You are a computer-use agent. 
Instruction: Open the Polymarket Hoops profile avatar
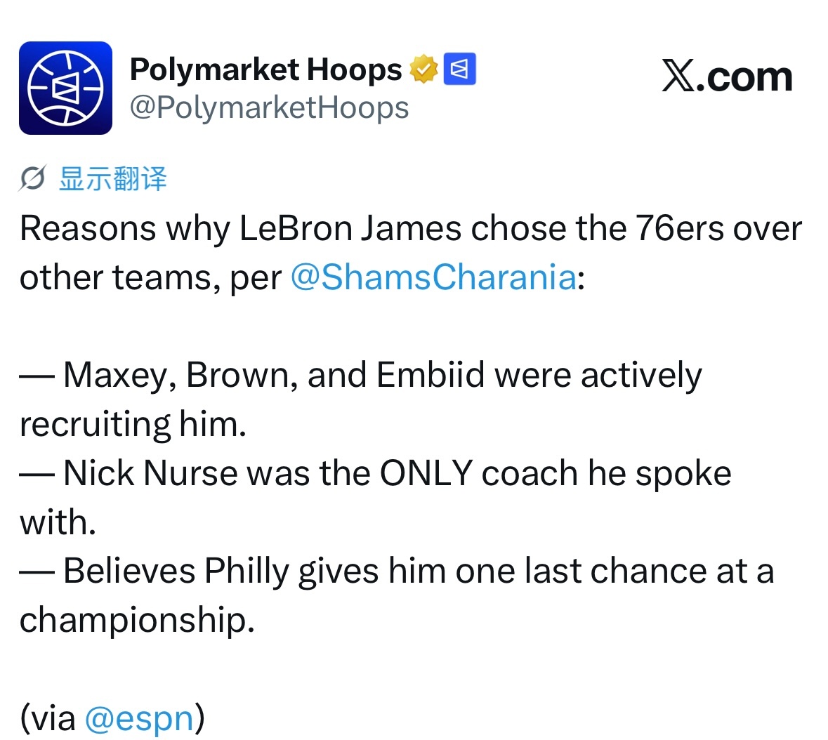click(x=65, y=88)
